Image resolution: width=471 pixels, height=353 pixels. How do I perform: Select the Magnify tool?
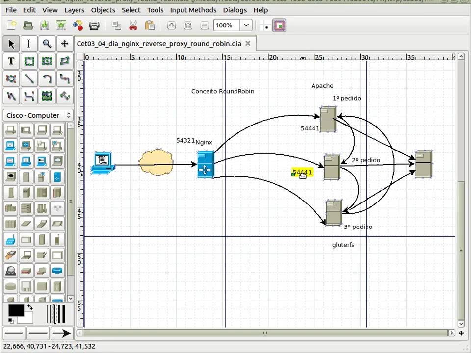(47, 44)
